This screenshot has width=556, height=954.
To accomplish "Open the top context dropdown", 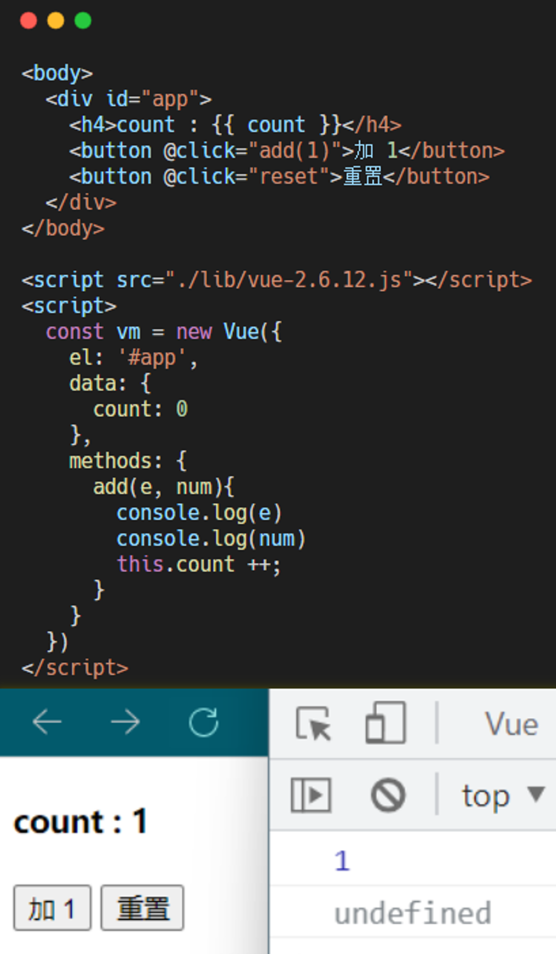I will point(503,796).
